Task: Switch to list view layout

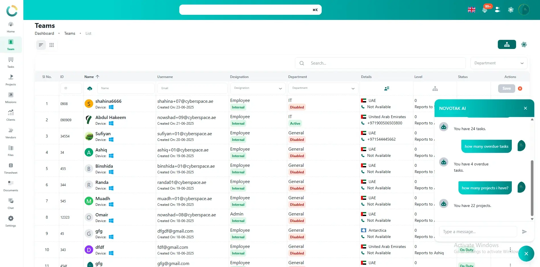Action: [41, 45]
